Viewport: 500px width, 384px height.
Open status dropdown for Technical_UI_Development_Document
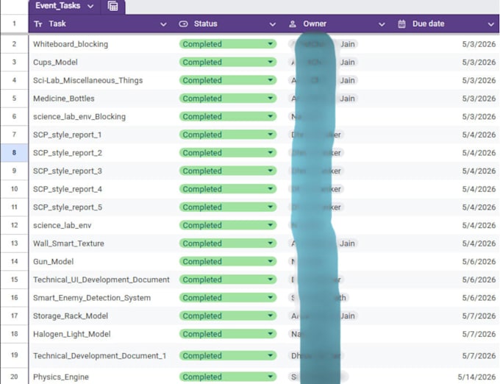[271, 280]
